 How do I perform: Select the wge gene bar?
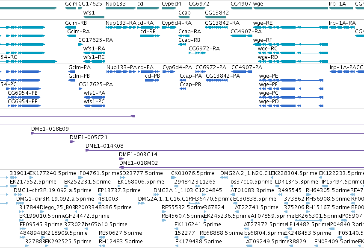(x=290, y=8)
